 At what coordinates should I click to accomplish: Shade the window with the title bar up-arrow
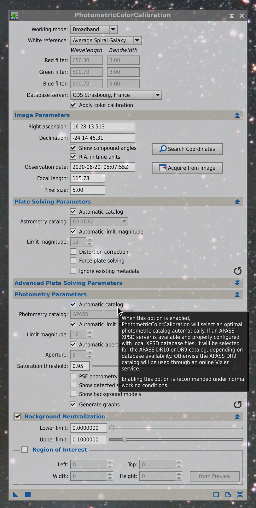click(x=232, y=15)
